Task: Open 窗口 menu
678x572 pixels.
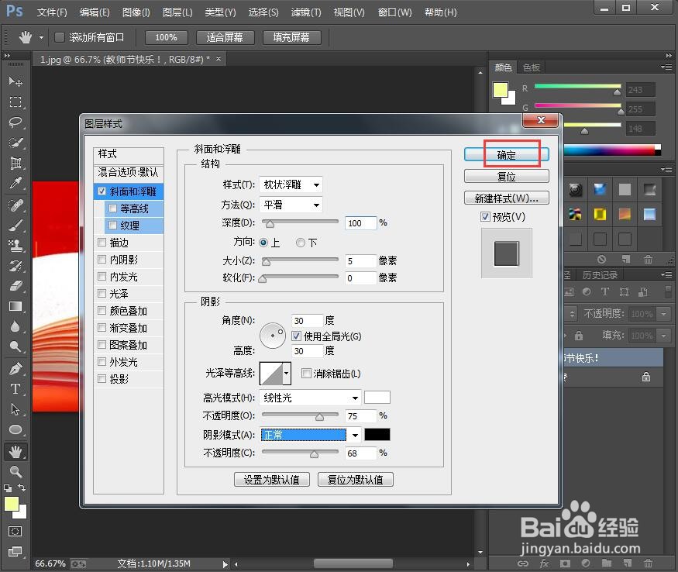Action: pyautogui.click(x=394, y=12)
